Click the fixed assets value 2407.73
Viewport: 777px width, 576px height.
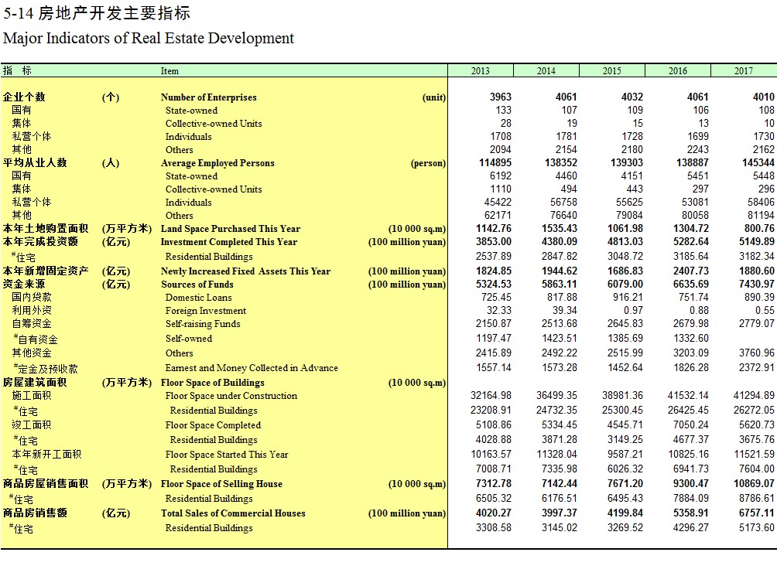coord(691,271)
